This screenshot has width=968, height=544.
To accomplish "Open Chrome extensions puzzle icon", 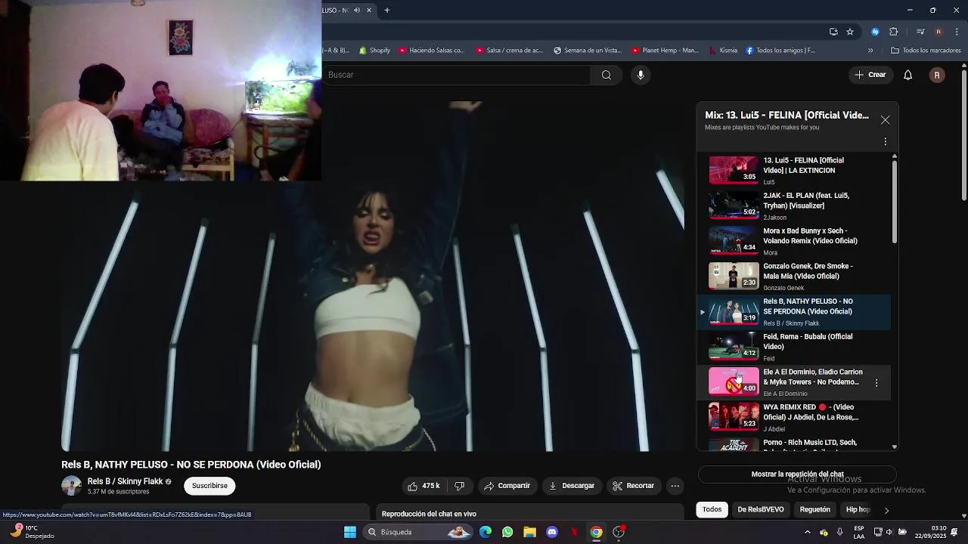I will [x=893, y=32].
